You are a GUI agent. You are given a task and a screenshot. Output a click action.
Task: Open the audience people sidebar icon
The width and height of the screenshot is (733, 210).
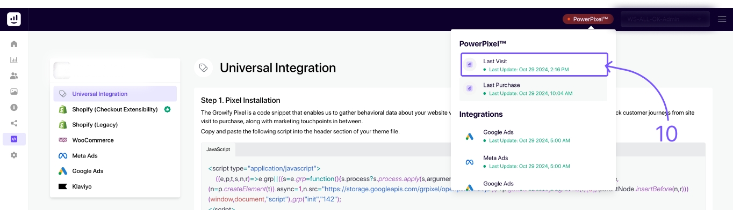(14, 76)
